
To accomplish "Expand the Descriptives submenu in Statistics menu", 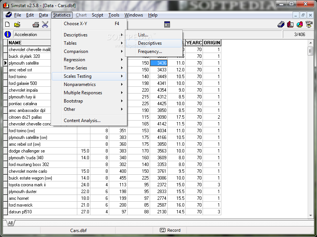I will pos(89,35).
